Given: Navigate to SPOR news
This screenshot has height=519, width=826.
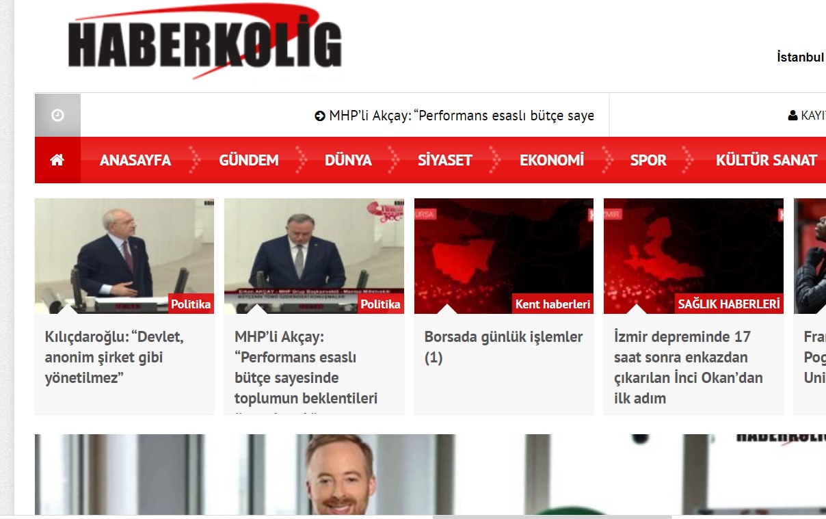Looking at the screenshot, I should point(648,161).
